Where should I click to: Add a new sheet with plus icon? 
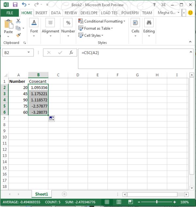pos(64,194)
